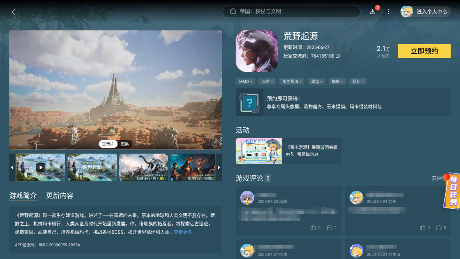Image resolution: width=460 pixels, height=259 pixels.
Task: Click the 2024-12-21 哈尔滨 review date
Action: point(384,255)
